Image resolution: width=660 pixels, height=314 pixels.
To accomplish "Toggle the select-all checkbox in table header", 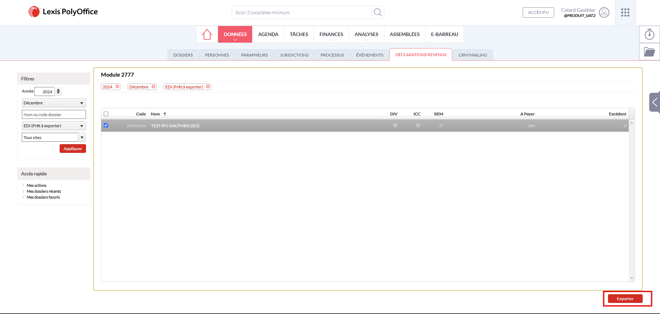I will 106,114.
